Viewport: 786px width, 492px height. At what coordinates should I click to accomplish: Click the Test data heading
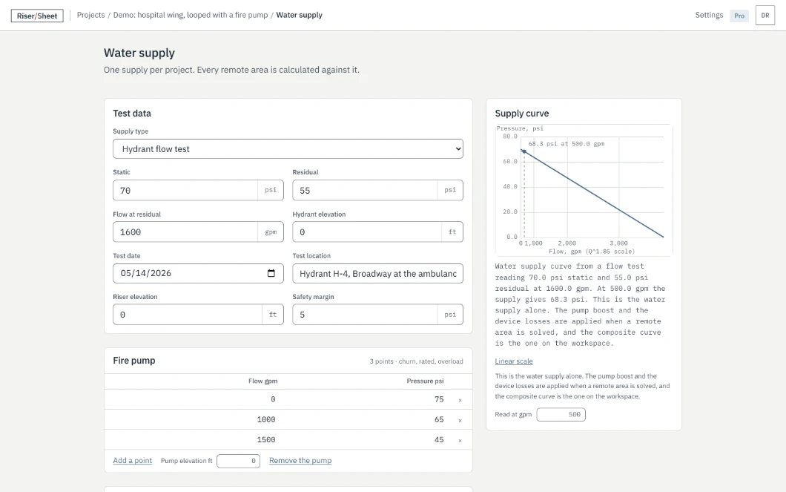tap(132, 114)
